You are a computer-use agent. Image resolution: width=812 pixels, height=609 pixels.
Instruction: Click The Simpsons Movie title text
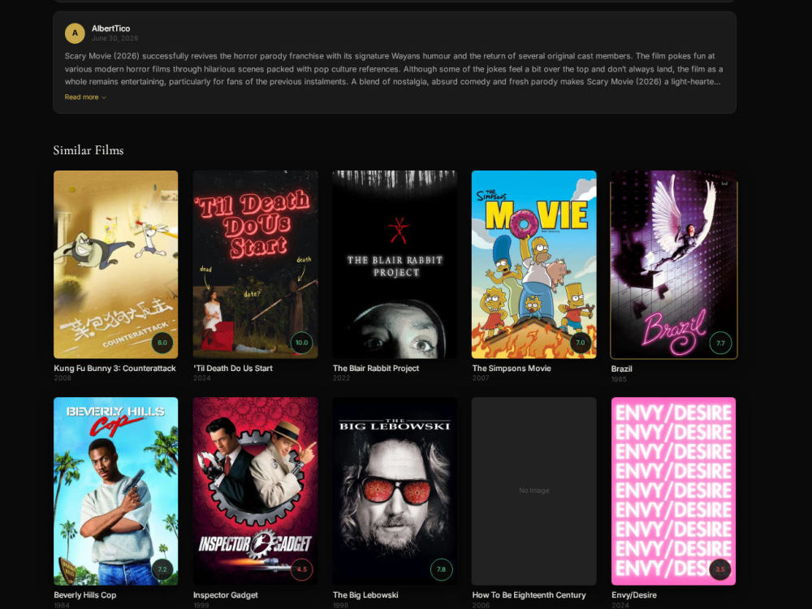(x=512, y=368)
